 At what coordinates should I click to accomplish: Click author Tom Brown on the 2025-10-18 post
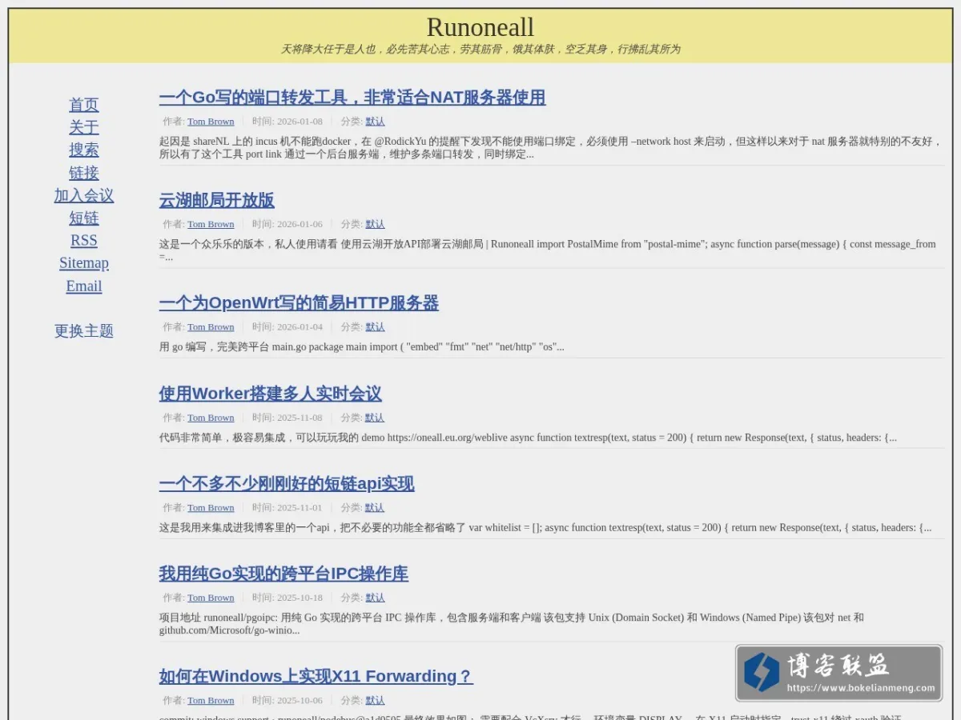click(211, 598)
